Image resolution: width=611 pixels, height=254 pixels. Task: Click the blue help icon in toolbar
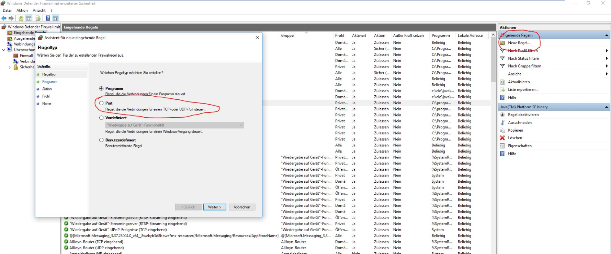(x=48, y=18)
